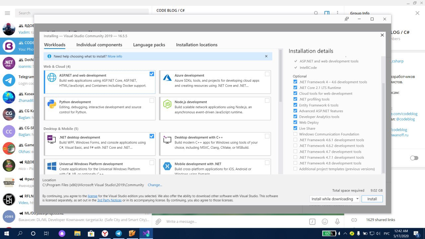Viewport: 425px width, 239px height.
Task: Open the CC avatar chat in Telegram
Action: coord(9,131)
